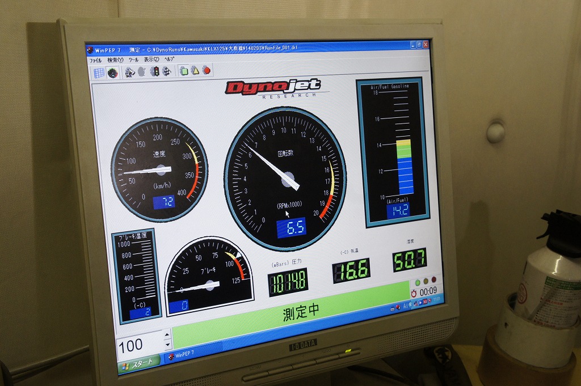581x386 pixels.
Task: Click the input field showing 100
Action: click(x=140, y=345)
